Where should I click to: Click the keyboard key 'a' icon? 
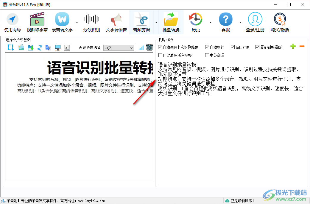point(67,47)
